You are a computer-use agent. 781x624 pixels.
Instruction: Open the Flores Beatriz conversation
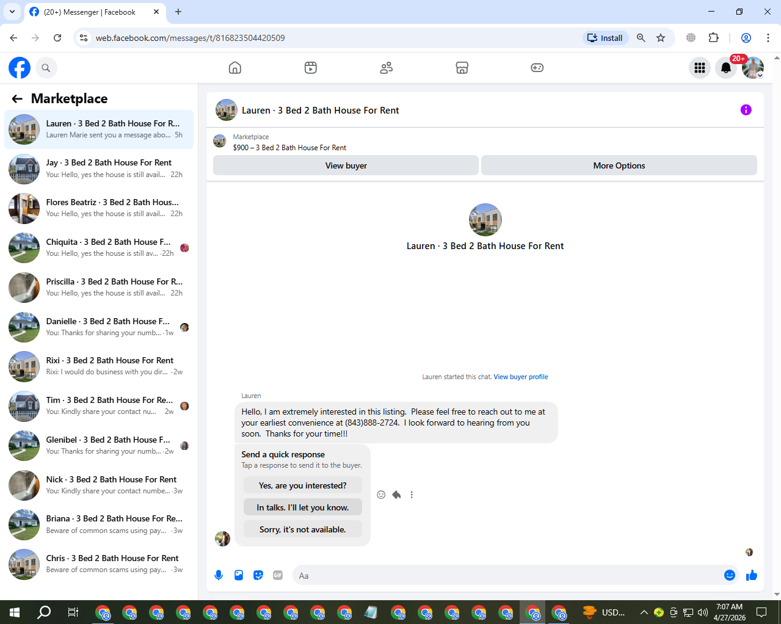point(99,208)
